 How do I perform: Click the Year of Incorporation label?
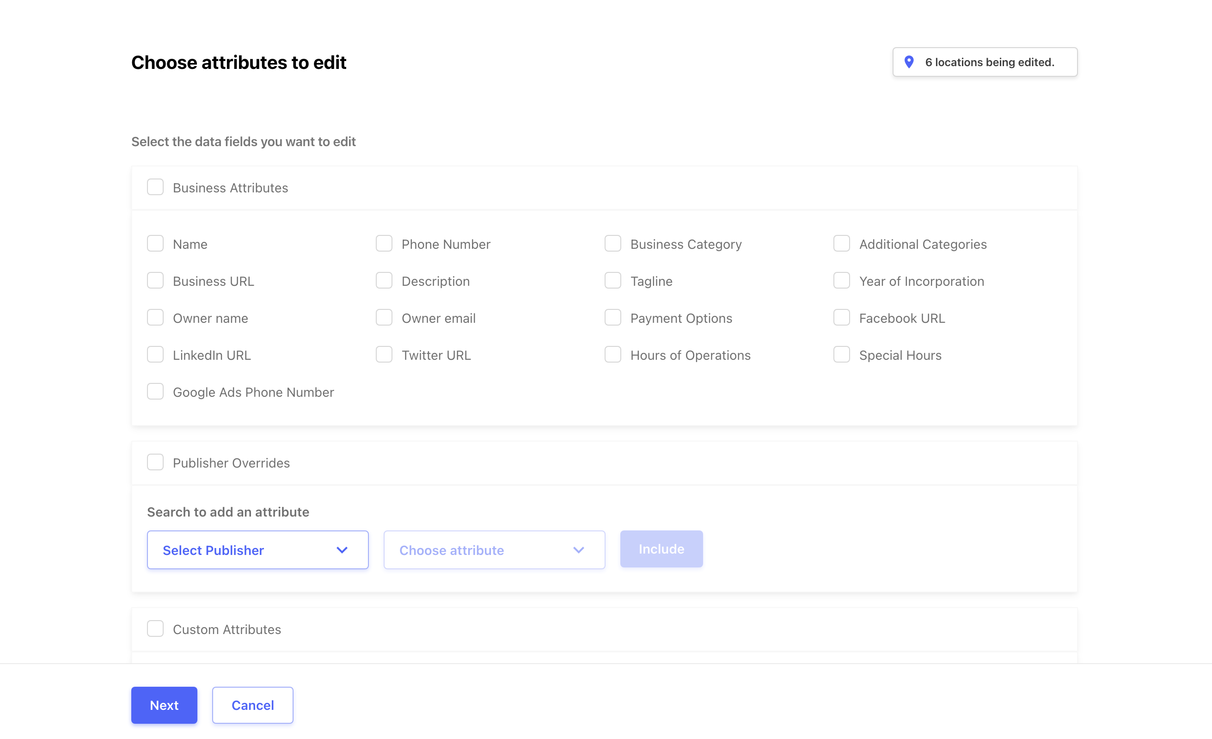click(922, 282)
